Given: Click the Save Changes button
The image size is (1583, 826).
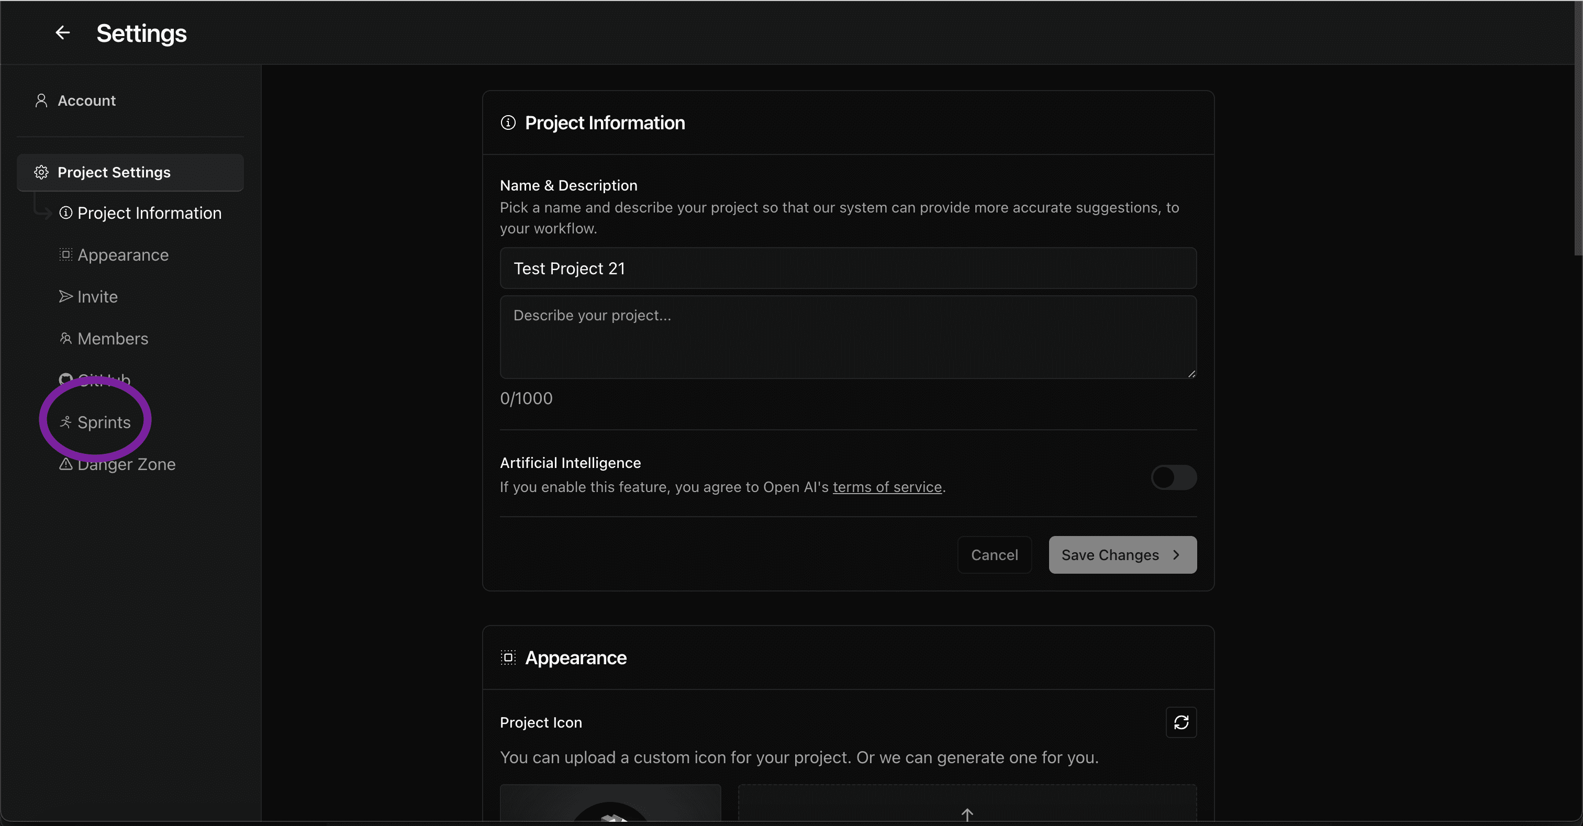Looking at the screenshot, I should click(x=1122, y=555).
